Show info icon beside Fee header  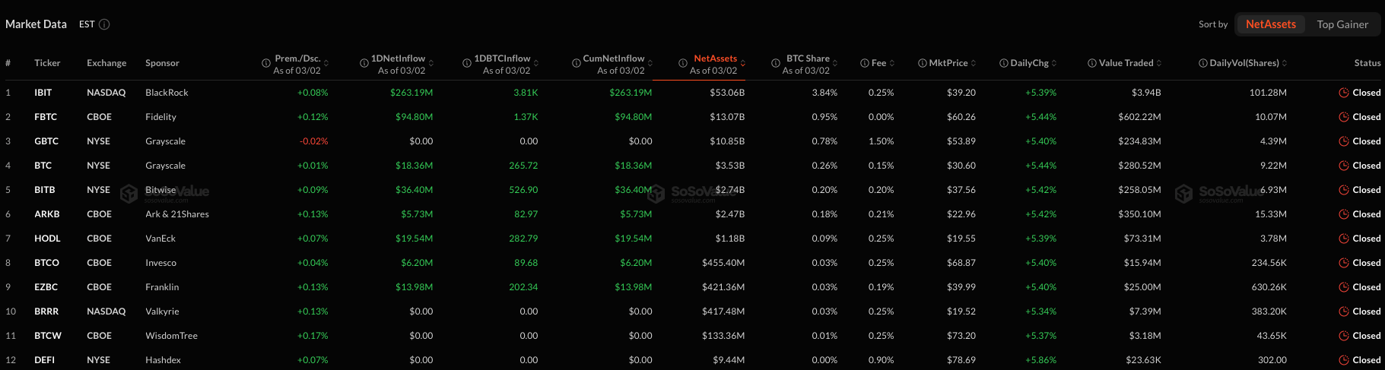865,63
